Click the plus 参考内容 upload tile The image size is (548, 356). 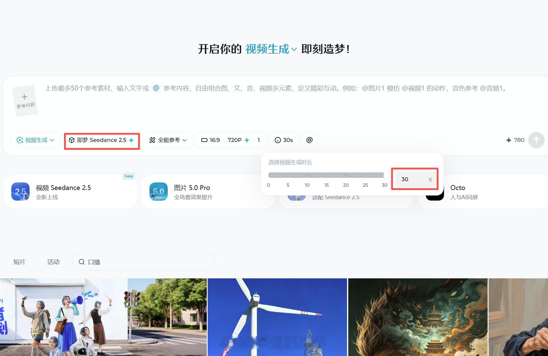(x=25, y=100)
